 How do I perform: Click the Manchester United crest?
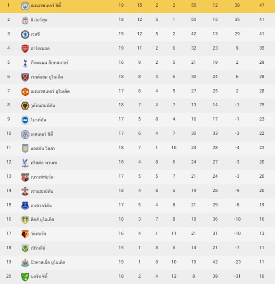point(25,92)
